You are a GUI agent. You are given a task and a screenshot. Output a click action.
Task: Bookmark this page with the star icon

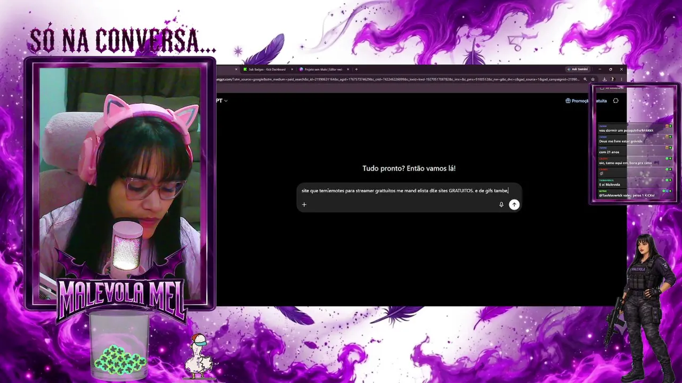pos(592,79)
